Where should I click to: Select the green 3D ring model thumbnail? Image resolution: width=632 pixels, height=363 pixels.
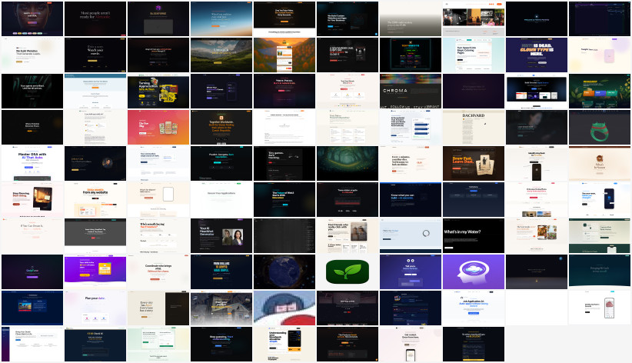pos(600,128)
